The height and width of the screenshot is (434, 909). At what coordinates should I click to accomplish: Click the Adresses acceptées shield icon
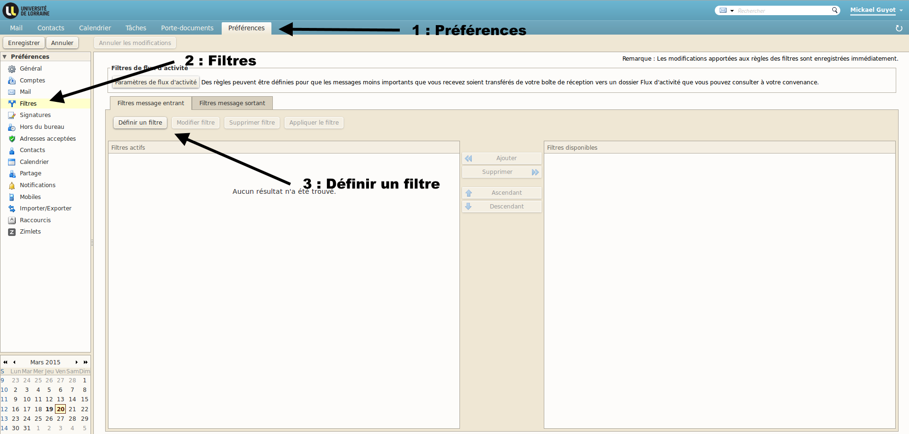point(12,139)
